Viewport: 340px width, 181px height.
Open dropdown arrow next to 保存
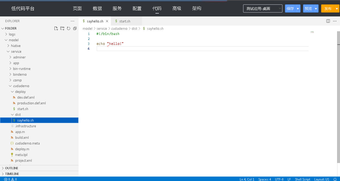298,9
